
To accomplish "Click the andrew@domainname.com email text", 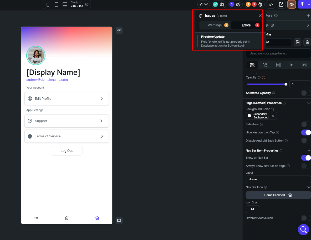I will click(x=47, y=79).
